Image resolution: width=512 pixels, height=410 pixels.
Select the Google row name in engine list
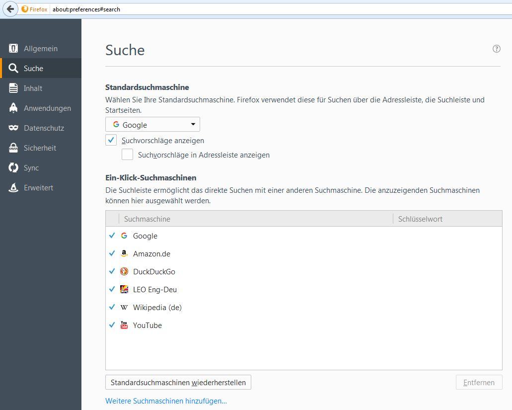click(x=145, y=236)
